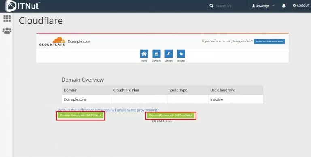Click the Example.com title beside logo
Screen dimensions: 311x157
tap(79, 41)
